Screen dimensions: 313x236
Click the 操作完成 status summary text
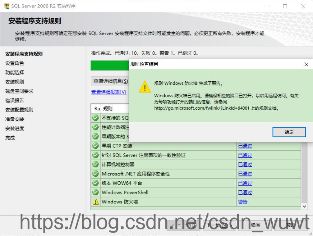(145, 53)
